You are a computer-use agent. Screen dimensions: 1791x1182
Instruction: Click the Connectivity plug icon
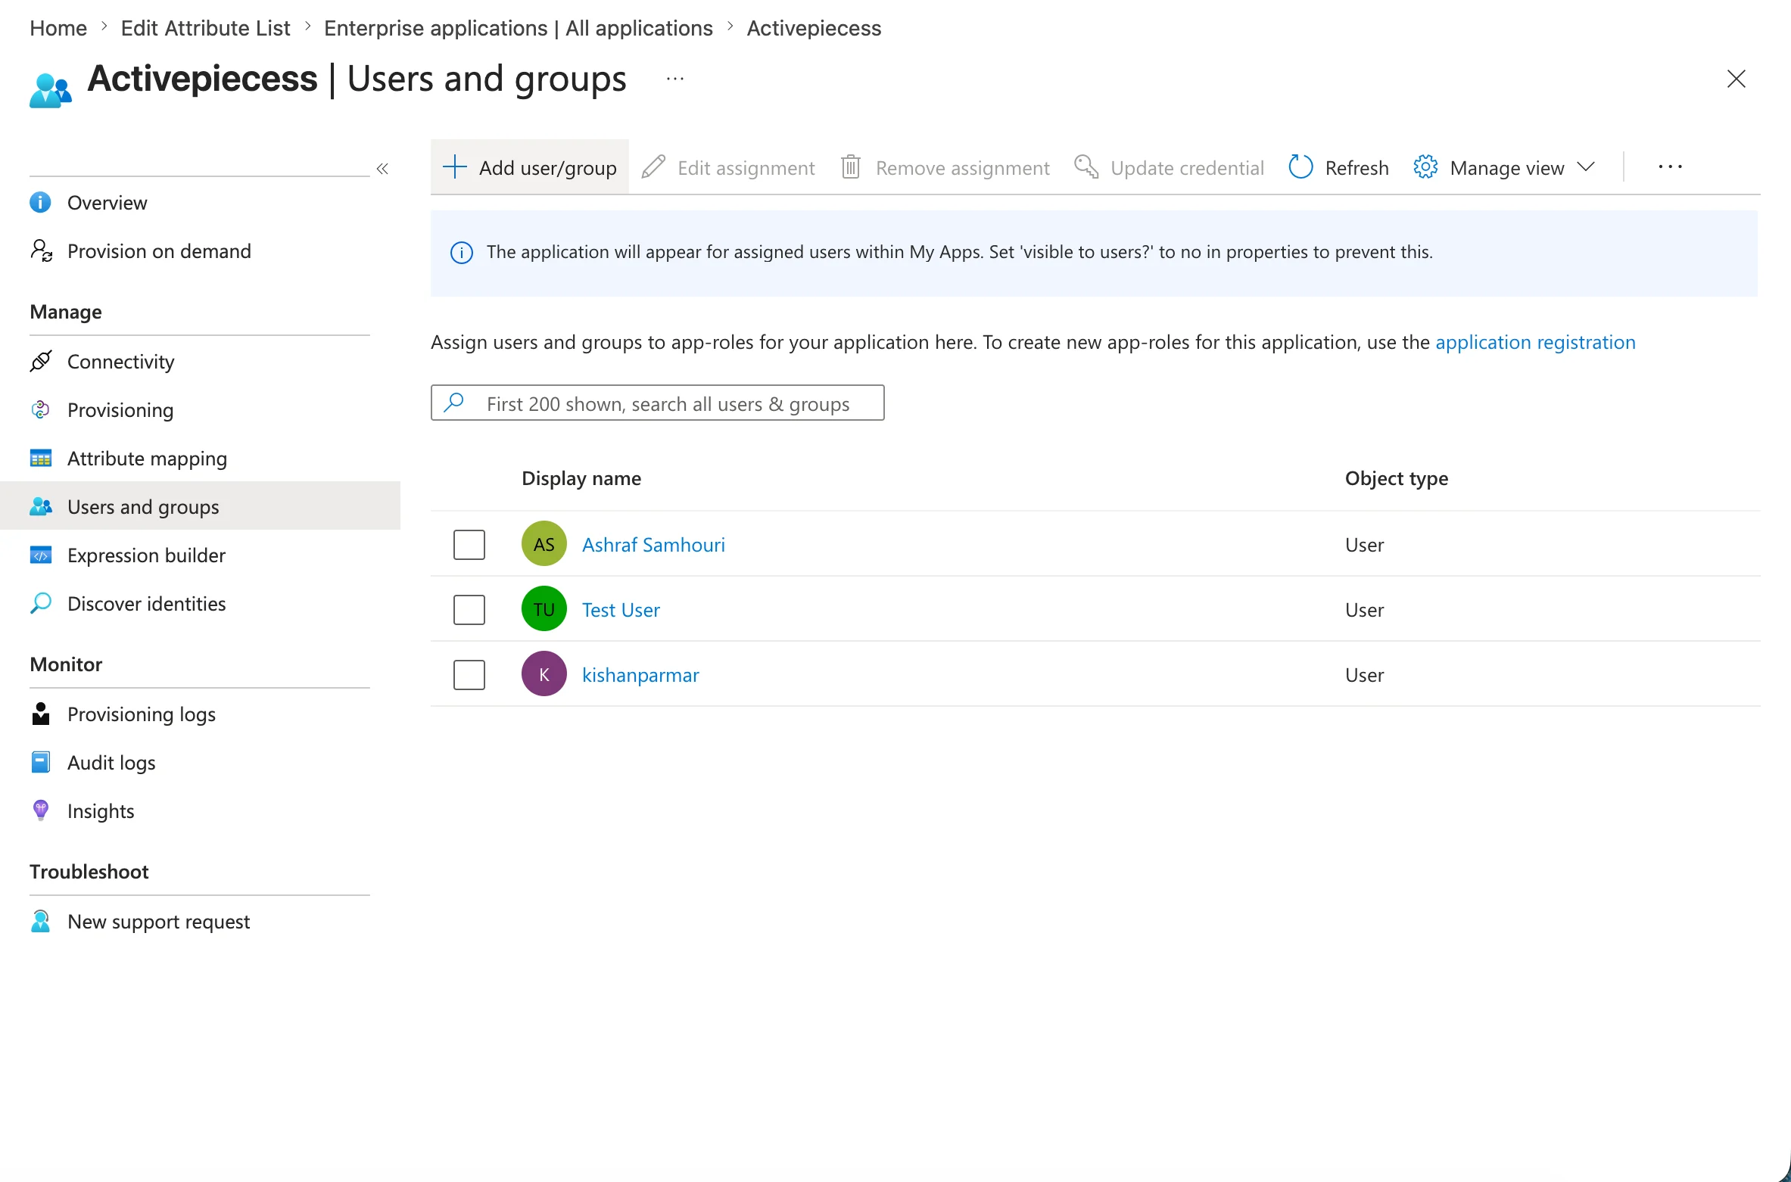pyautogui.click(x=41, y=361)
